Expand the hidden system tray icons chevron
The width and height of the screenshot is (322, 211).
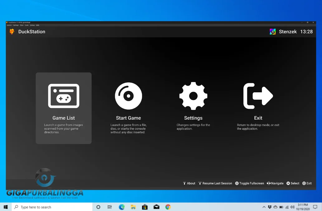pyautogui.click(x=264, y=207)
